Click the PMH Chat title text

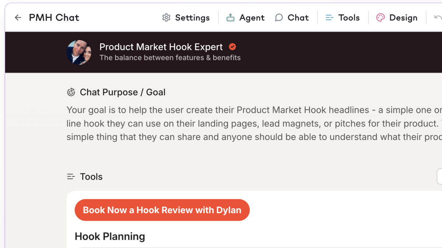(54, 18)
